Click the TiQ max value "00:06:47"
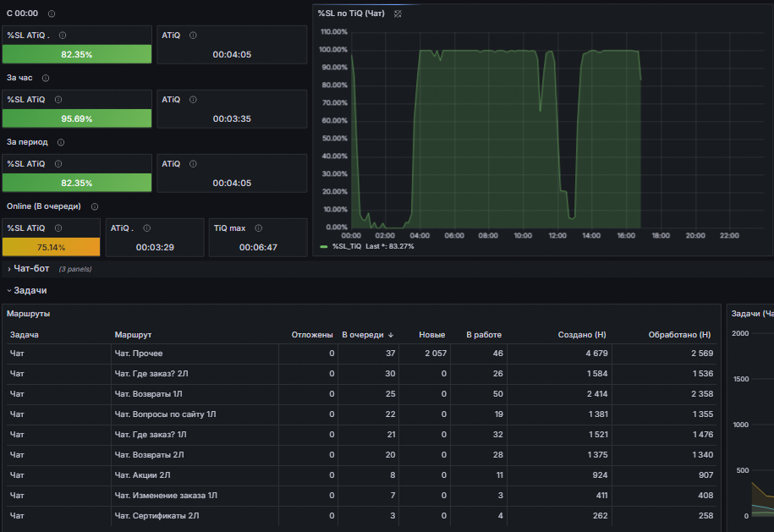The width and height of the screenshot is (774, 532). coord(258,247)
